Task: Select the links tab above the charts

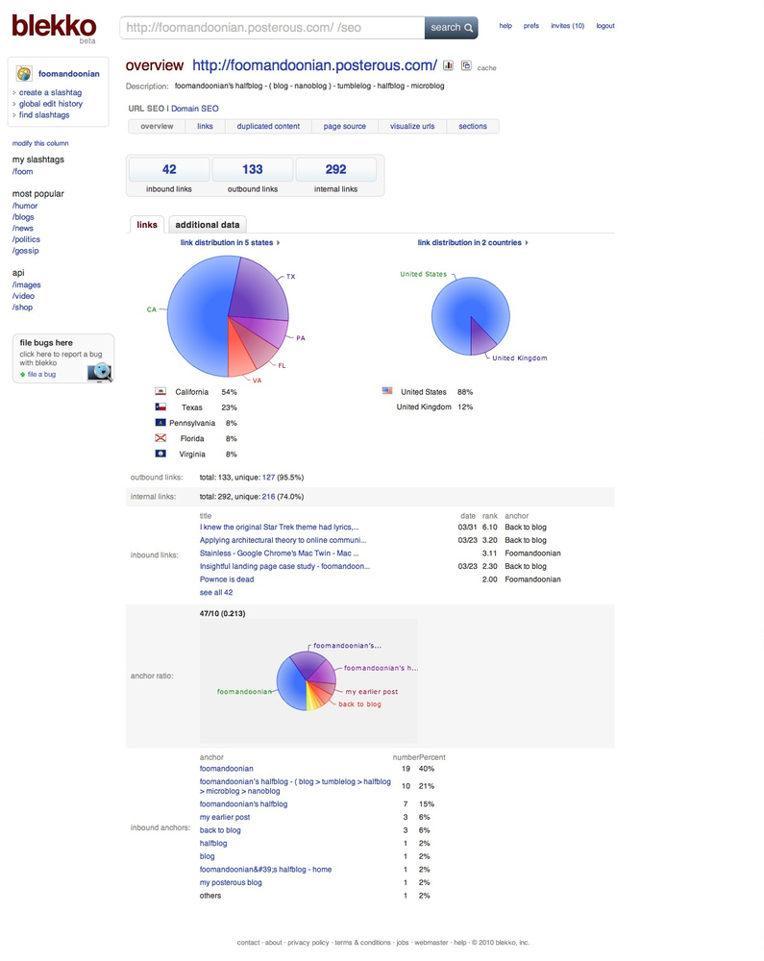Action: [147, 225]
